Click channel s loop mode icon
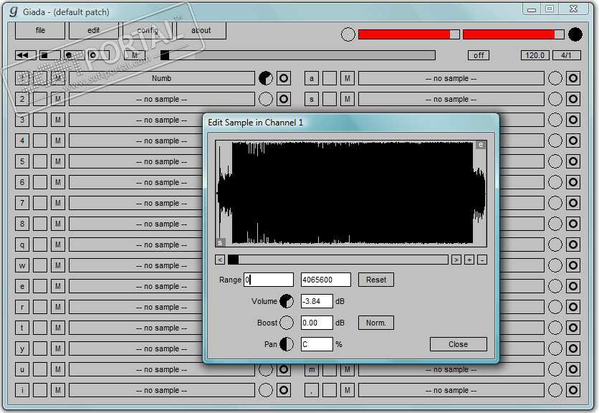This screenshot has height=413, width=599. coord(573,99)
